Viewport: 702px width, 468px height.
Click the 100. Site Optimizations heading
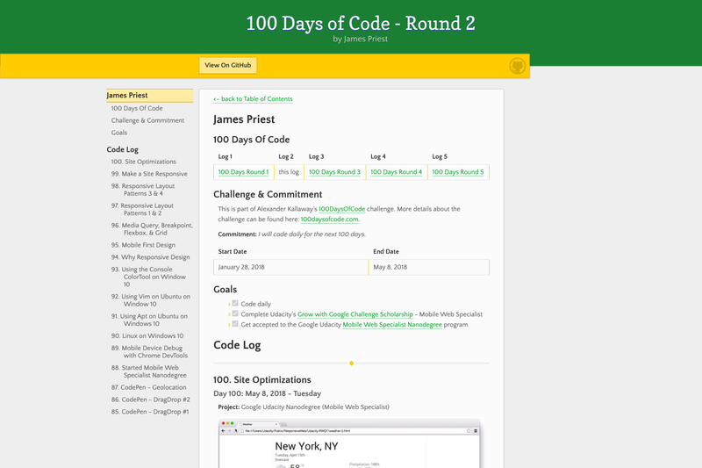(x=261, y=380)
